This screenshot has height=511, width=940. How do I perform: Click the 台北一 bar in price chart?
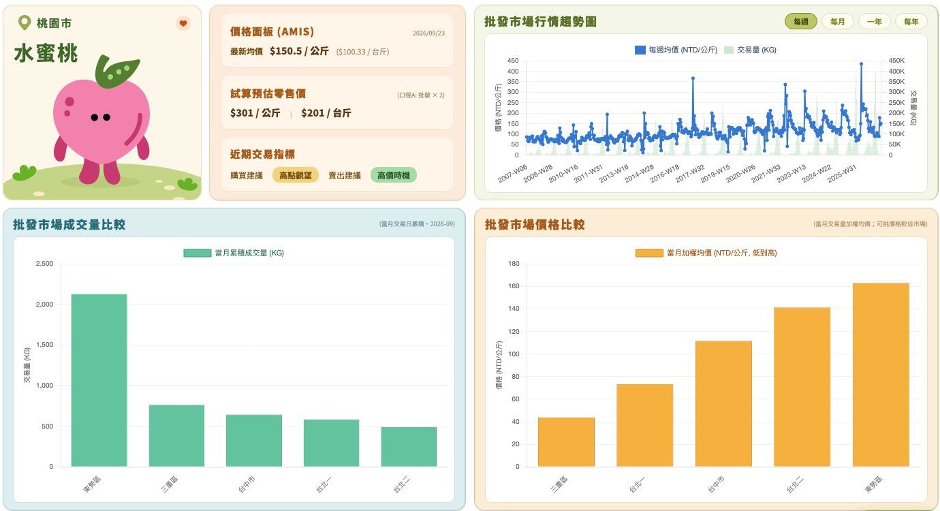tap(644, 426)
